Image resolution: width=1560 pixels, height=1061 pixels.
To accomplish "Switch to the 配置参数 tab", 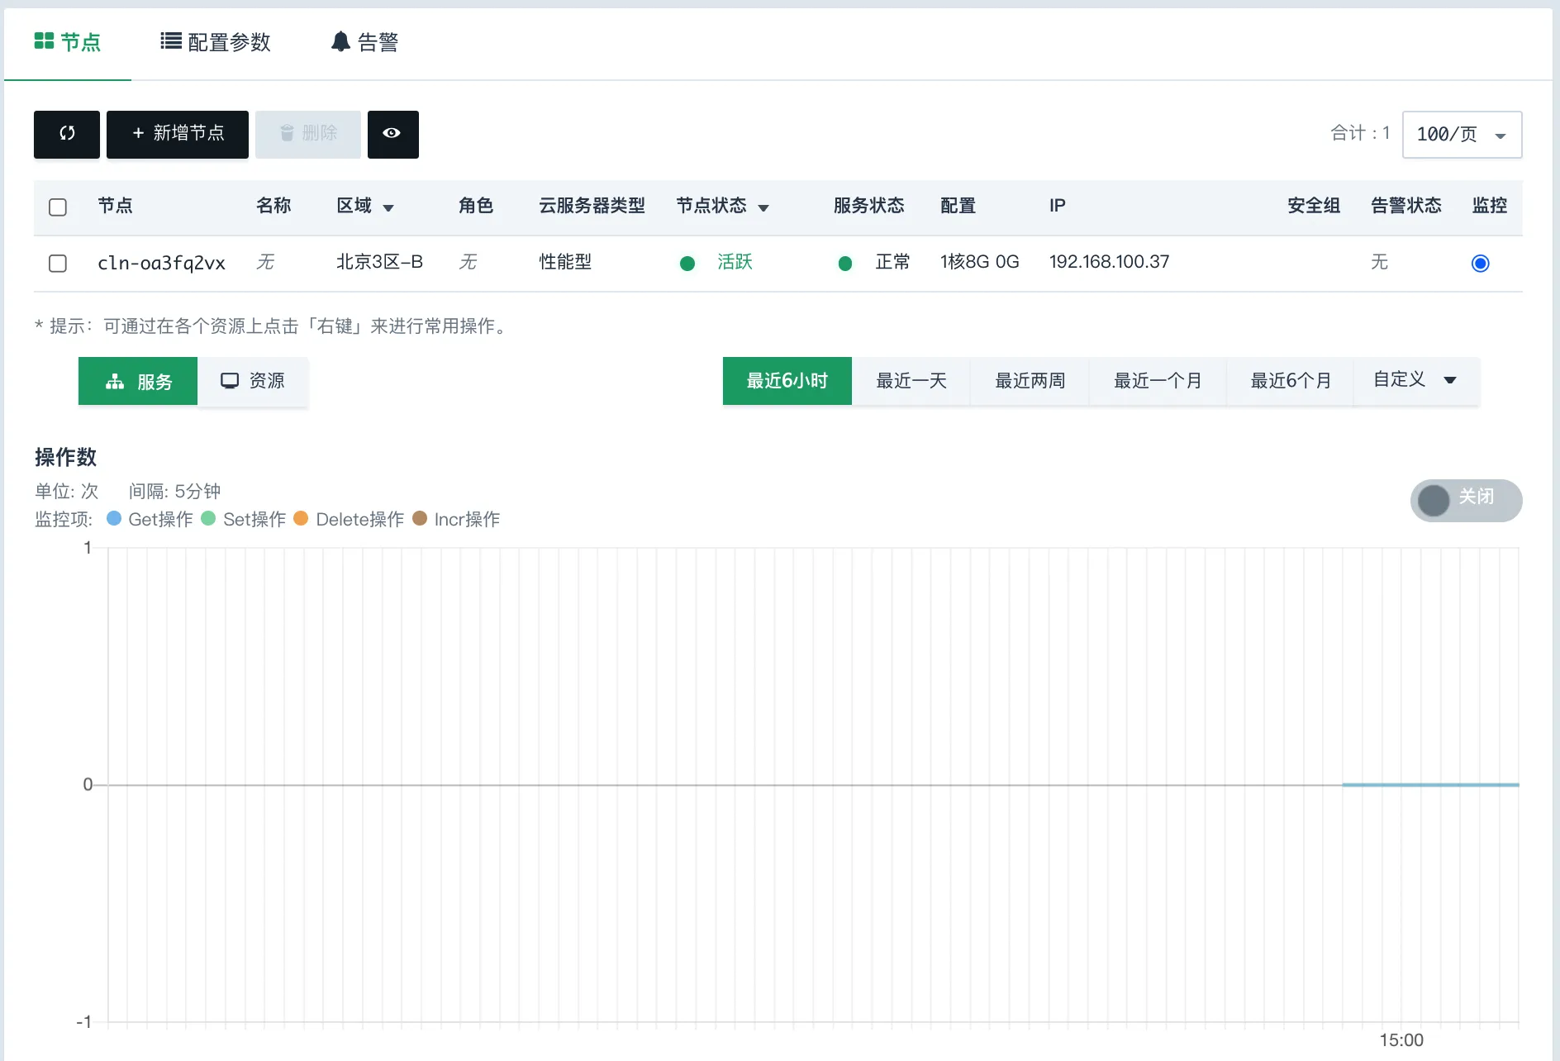I will click(x=216, y=42).
